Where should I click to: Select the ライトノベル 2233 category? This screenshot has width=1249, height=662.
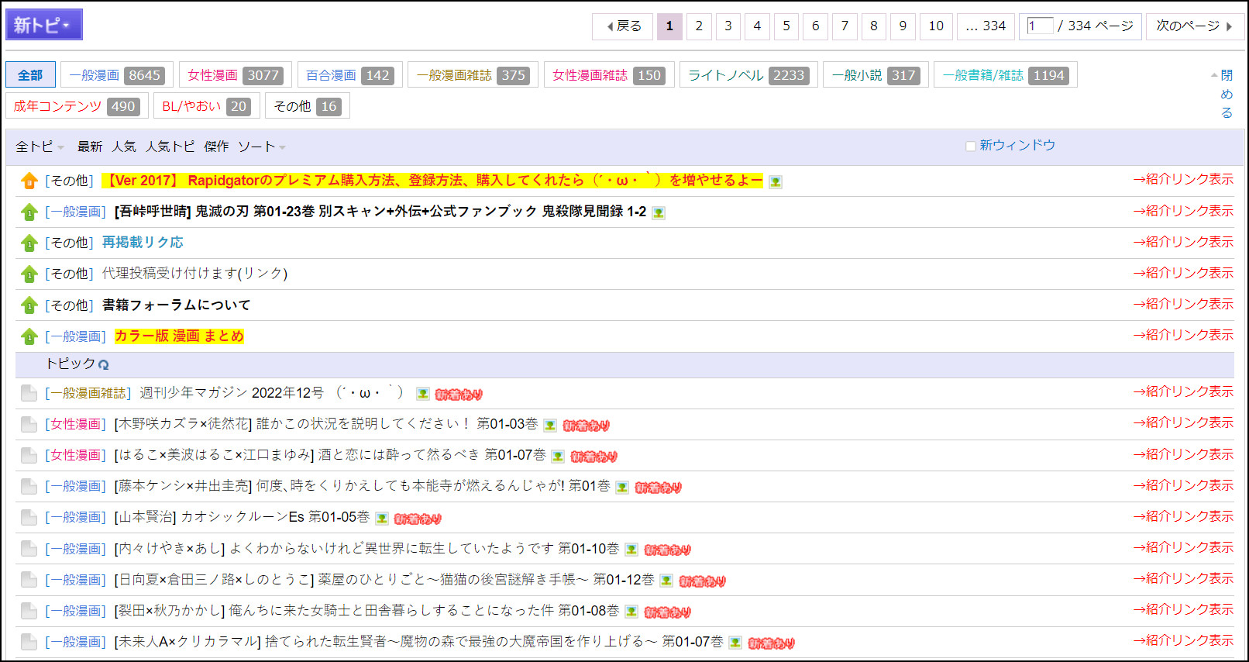pos(748,75)
